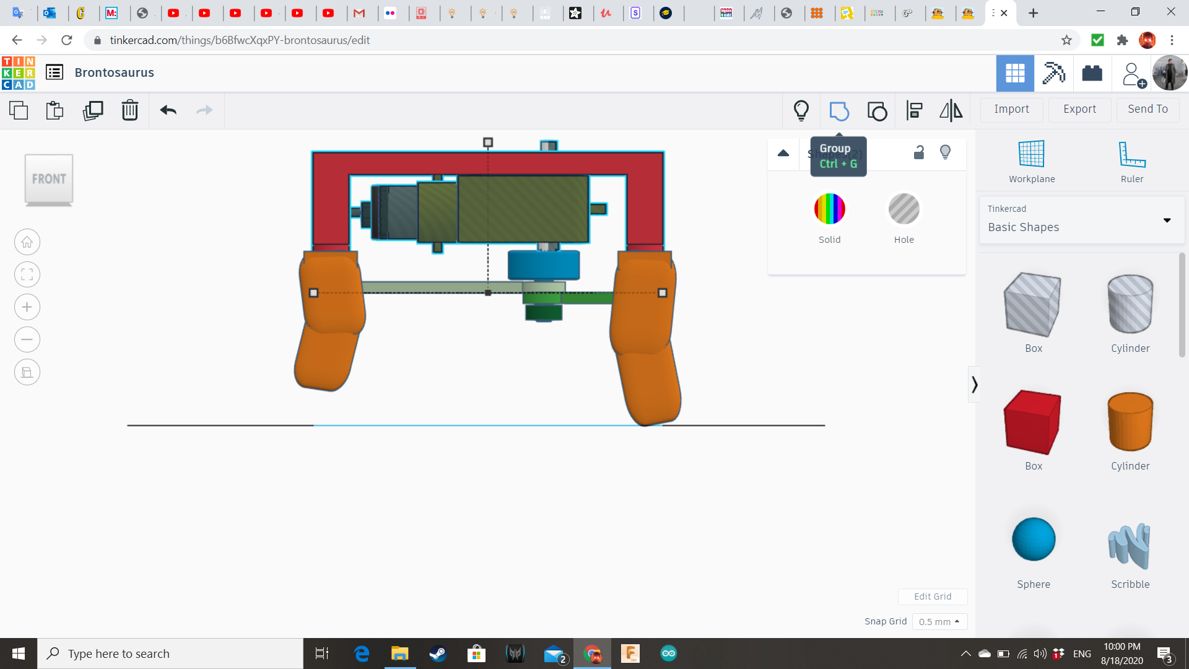The image size is (1189, 669).
Task: Click the Group shapes icon
Action: (x=839, y=111)
